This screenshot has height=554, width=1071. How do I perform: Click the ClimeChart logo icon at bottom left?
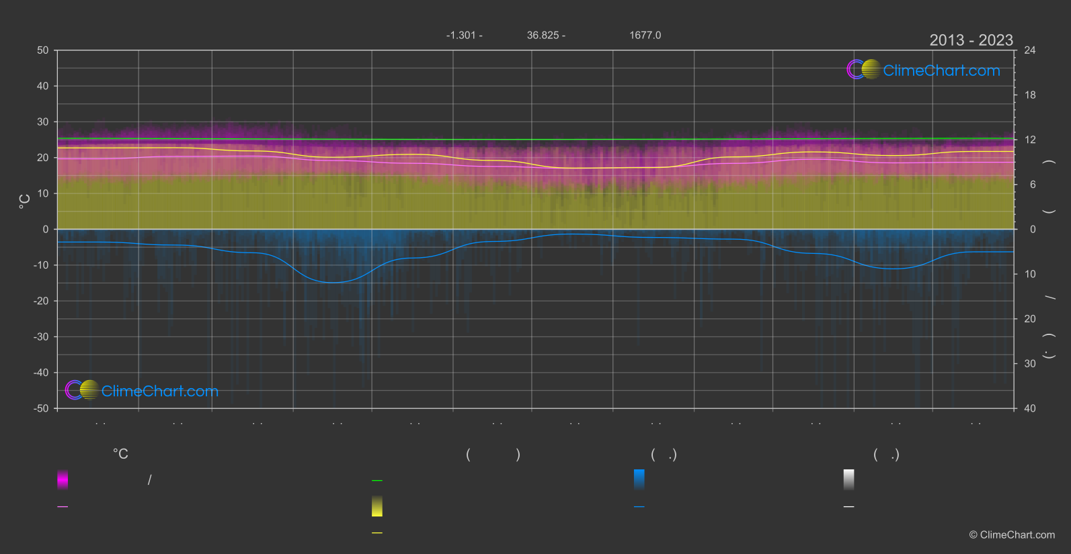(x=82, y=390)
